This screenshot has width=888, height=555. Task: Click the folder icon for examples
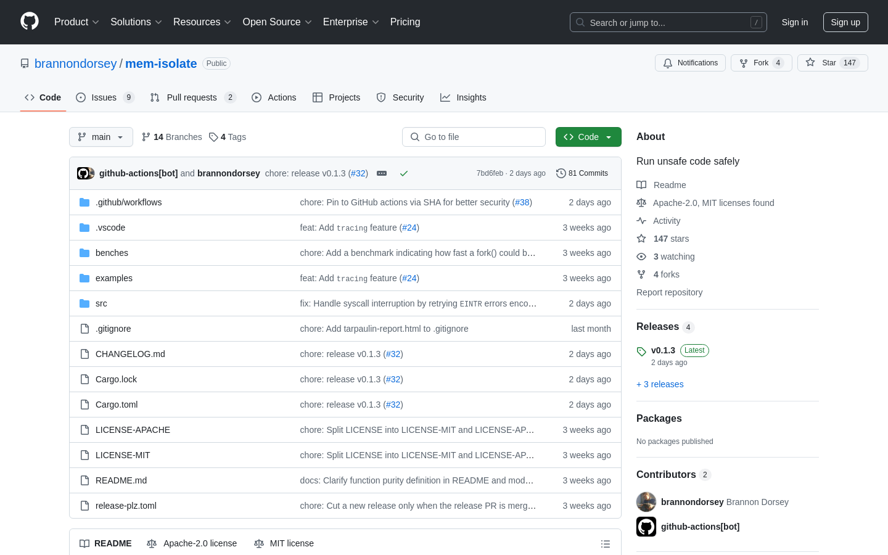tap(84, 278)
